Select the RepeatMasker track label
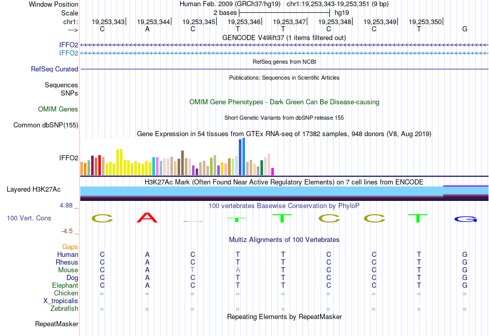Image resolution: width=489 pixels, height=336 pixels. coord(57,324)
